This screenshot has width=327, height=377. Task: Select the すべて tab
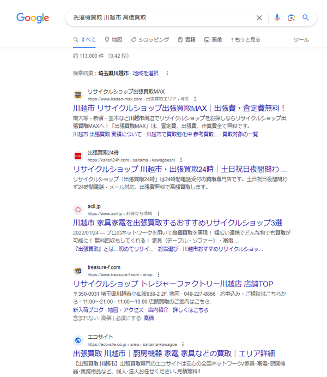pos(84,40)
